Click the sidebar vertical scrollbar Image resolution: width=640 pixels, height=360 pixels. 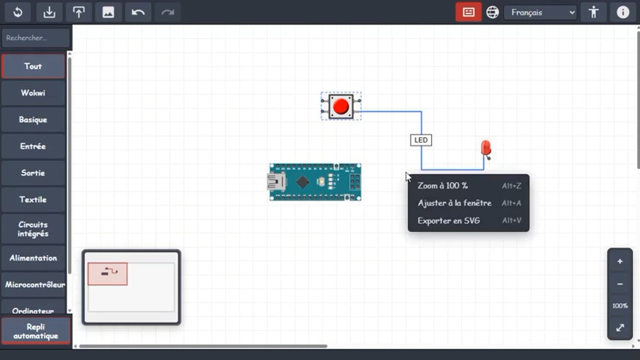[70, 165]
